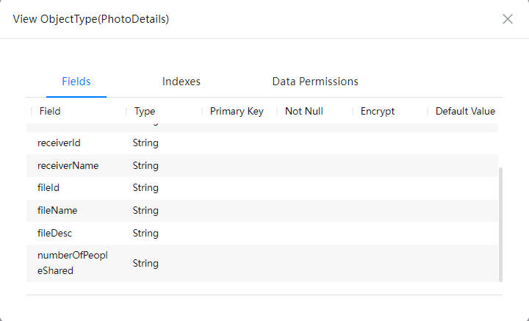The image size is (529, 321).
Task: Click the dialog title View ObjectType(PhotoDetails)
Action: coord(91,19)
